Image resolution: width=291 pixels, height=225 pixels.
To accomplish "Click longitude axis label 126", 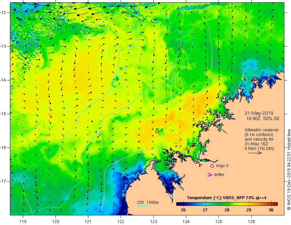I will 251,221.
